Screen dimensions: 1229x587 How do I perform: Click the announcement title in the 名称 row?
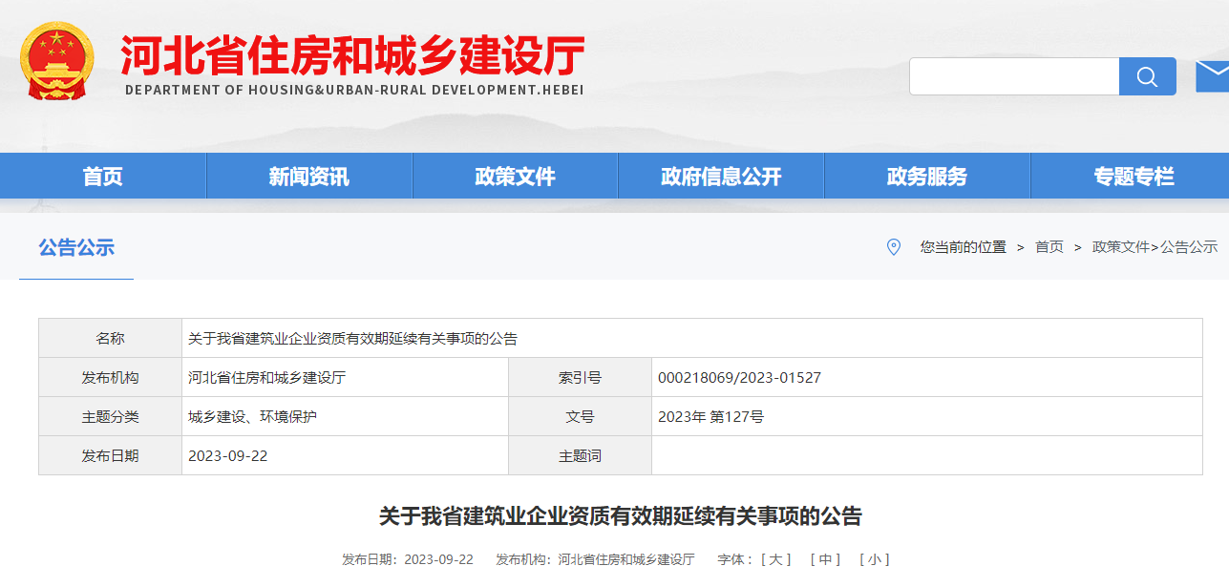click(x=352, y=339)
